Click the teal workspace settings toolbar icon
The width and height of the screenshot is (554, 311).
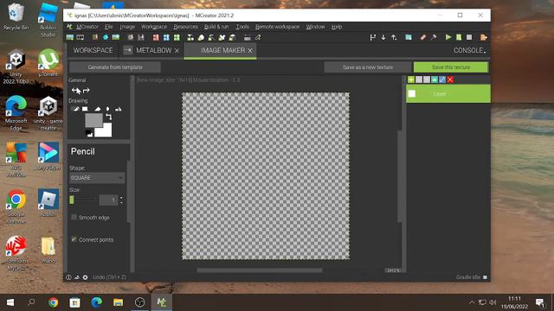pos(409,37)
